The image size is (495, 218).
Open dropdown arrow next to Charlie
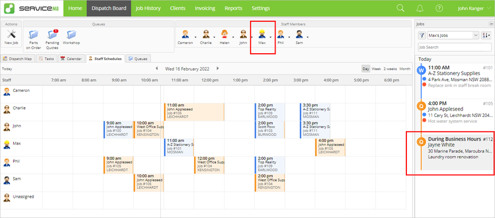[215, 37]
